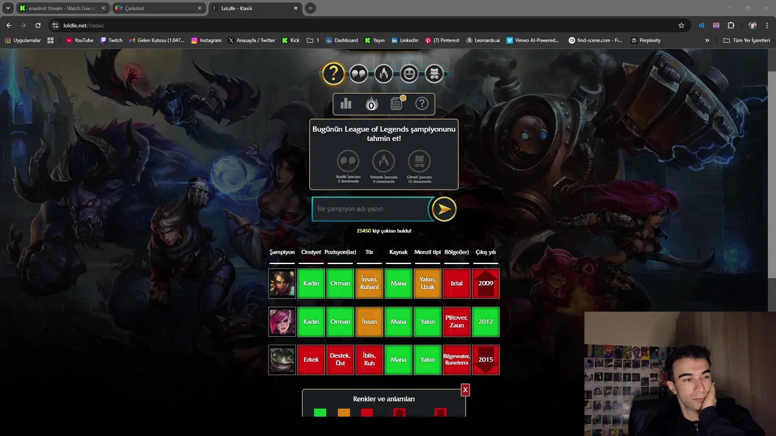Open the LinkedIn bookmark
The image size is (776, 436).
pos(404,41)
